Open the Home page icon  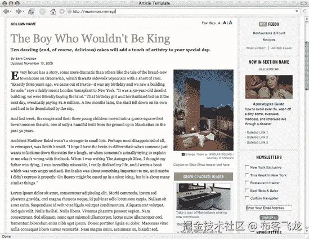pos(53,11)
